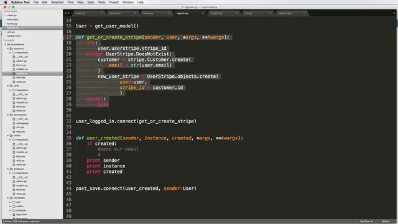This screenshot has height=224, width=398.
Task: Open settings.py in ecommerce folder
Action: [22, 123]
